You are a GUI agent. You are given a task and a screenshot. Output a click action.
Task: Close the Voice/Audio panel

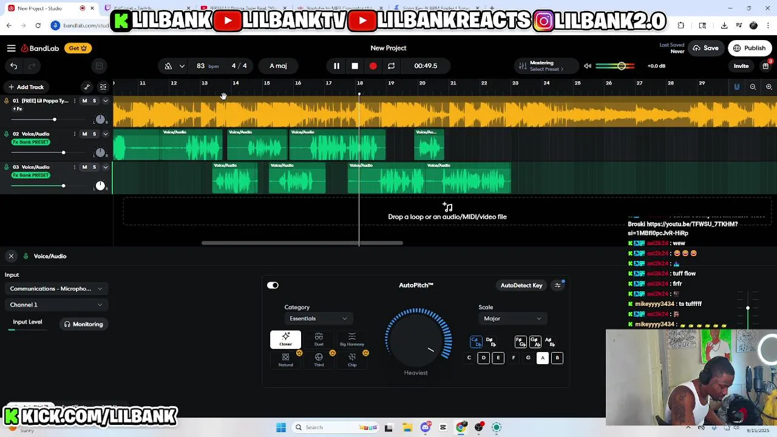[11, 256]
